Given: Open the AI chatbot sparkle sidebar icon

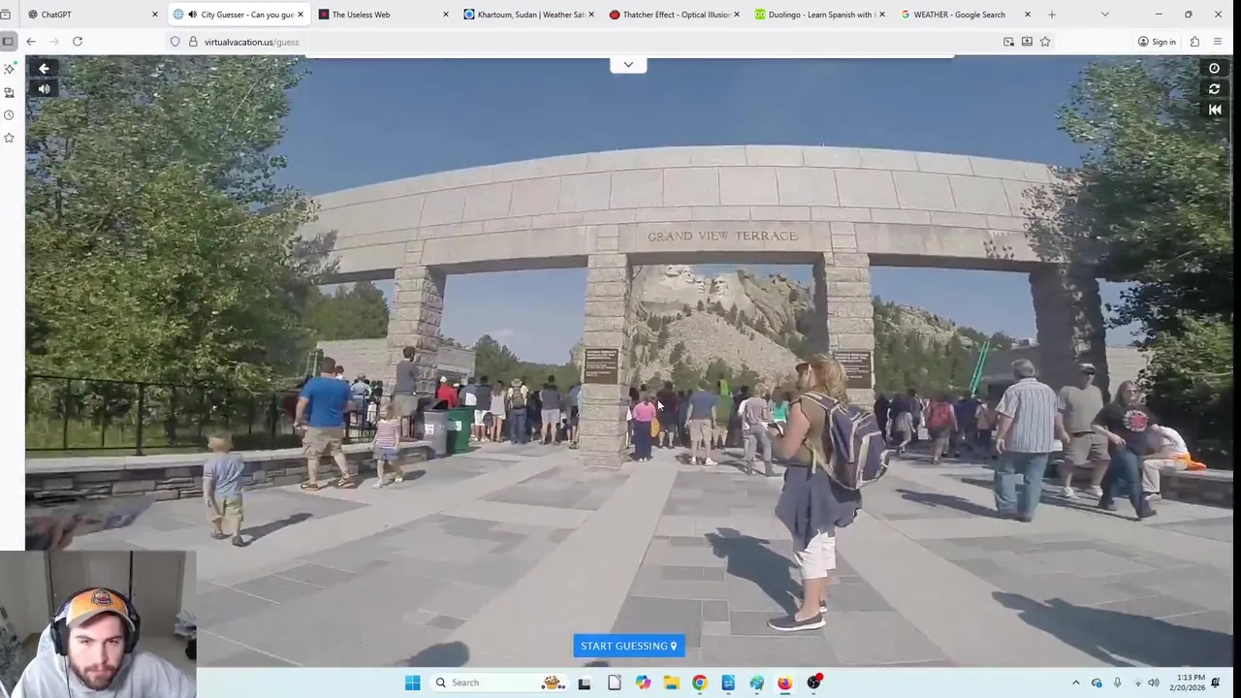Looking at the screenshot, I should coord(9,69).
